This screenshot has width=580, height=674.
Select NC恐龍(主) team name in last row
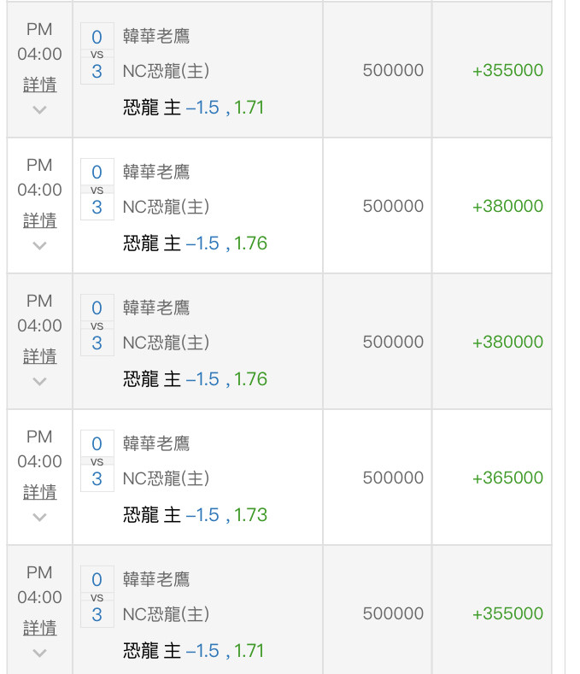166,614
